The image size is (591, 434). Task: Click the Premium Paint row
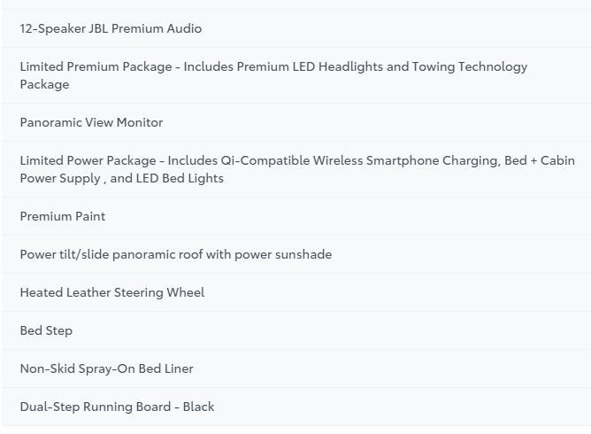coord(63,216)
